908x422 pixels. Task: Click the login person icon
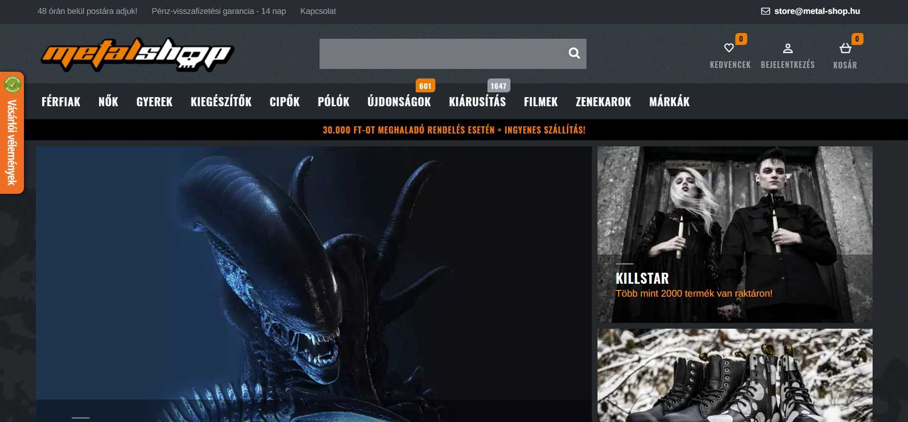click(788, 48)
